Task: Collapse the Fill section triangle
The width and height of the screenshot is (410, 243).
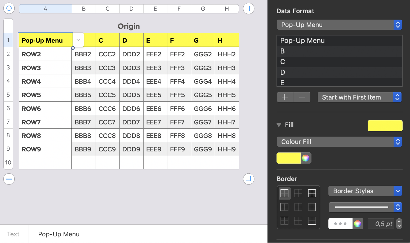Action: 279,125
